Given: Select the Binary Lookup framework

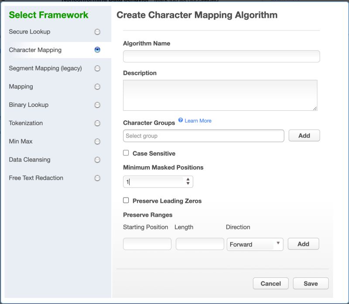Looking at the screenshot, I should (98, 105).
